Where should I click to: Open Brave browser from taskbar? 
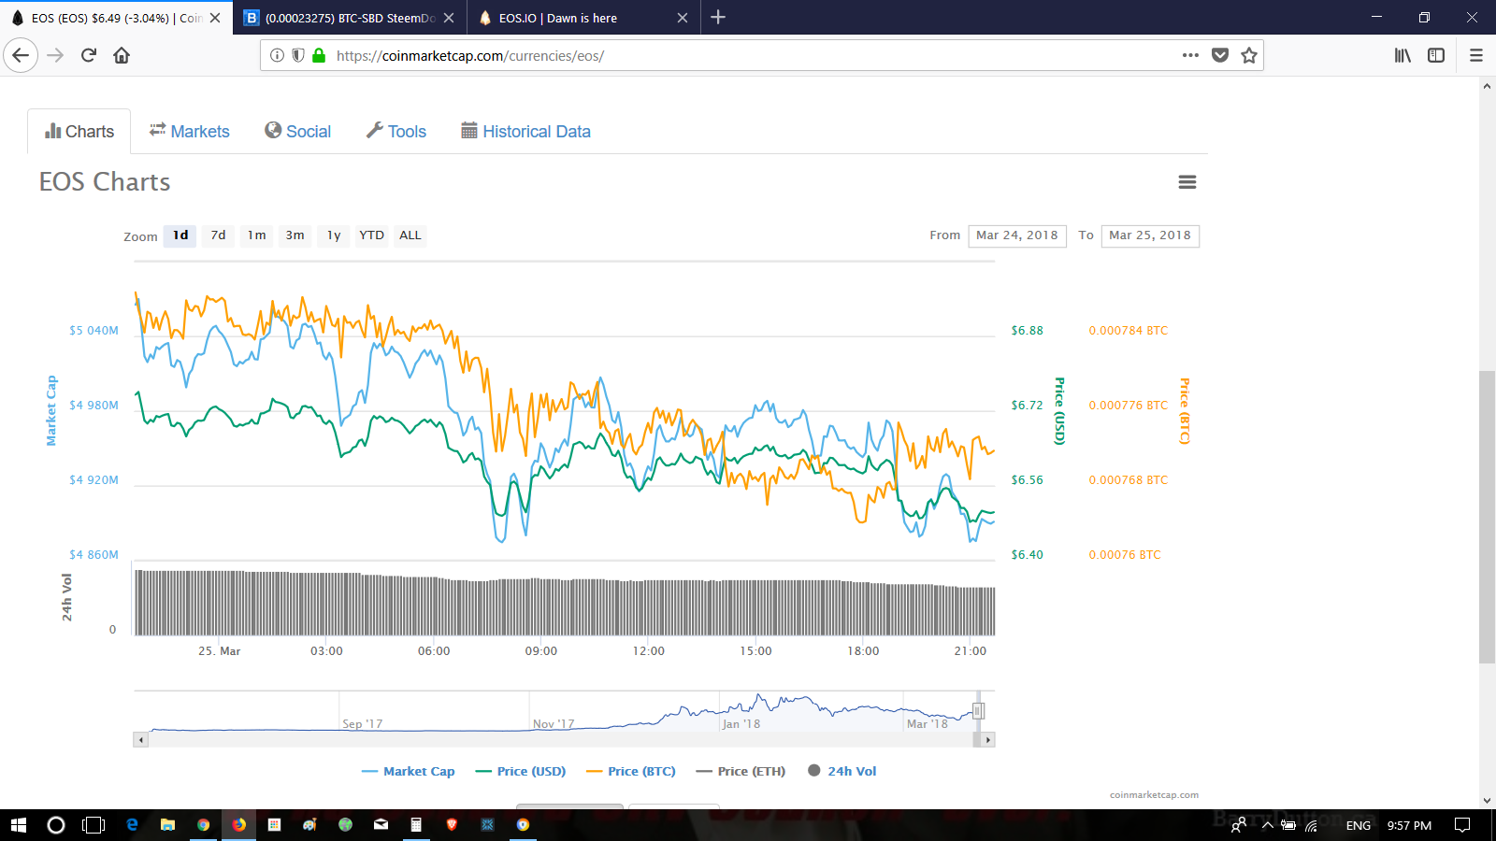point(452,825)
